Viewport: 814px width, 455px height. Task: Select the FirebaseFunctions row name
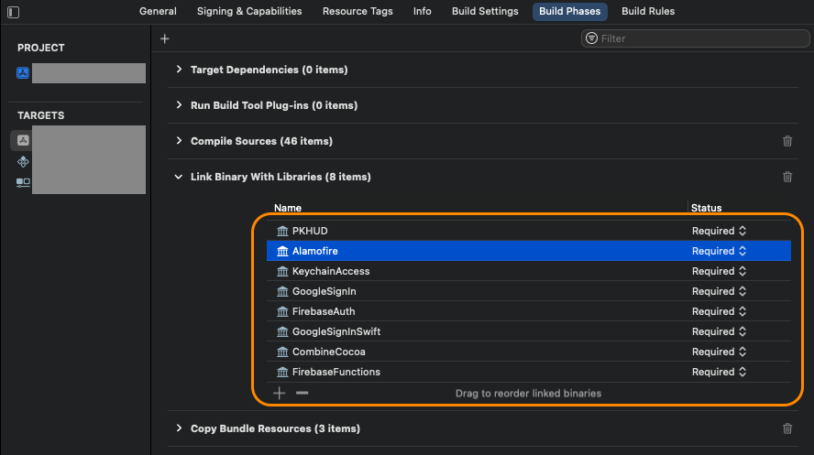(335, 372)
